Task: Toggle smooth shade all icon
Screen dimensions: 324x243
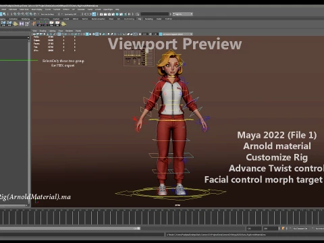Action: tap(87, 34)
